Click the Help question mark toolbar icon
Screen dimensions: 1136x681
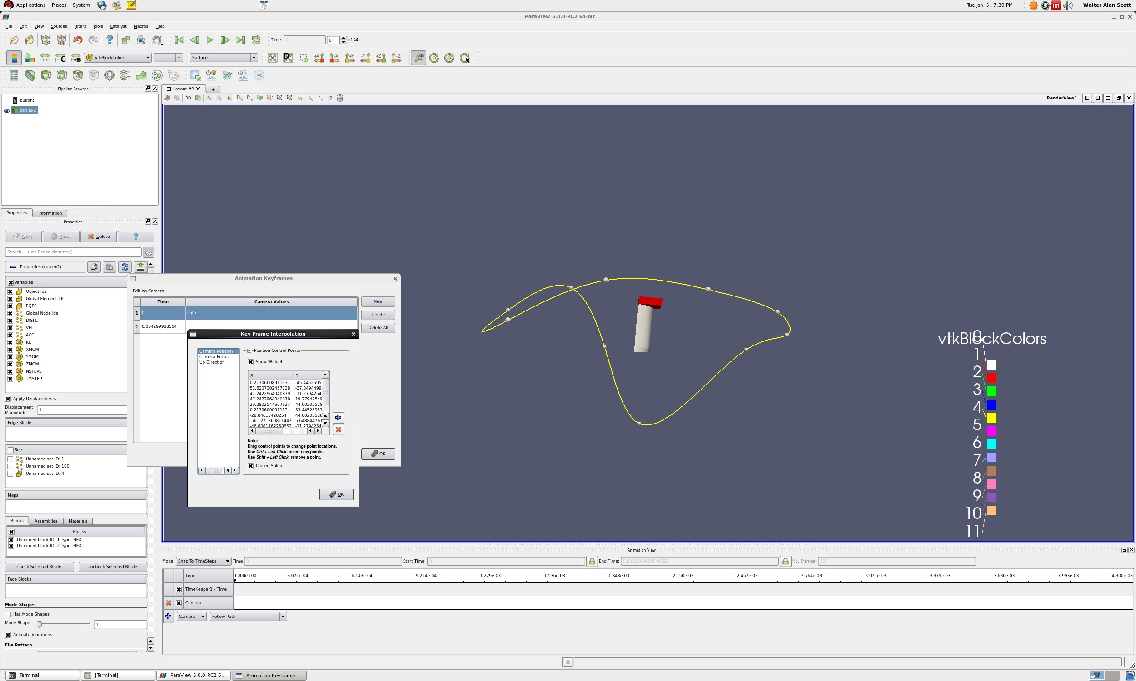(x=110, y=40)
